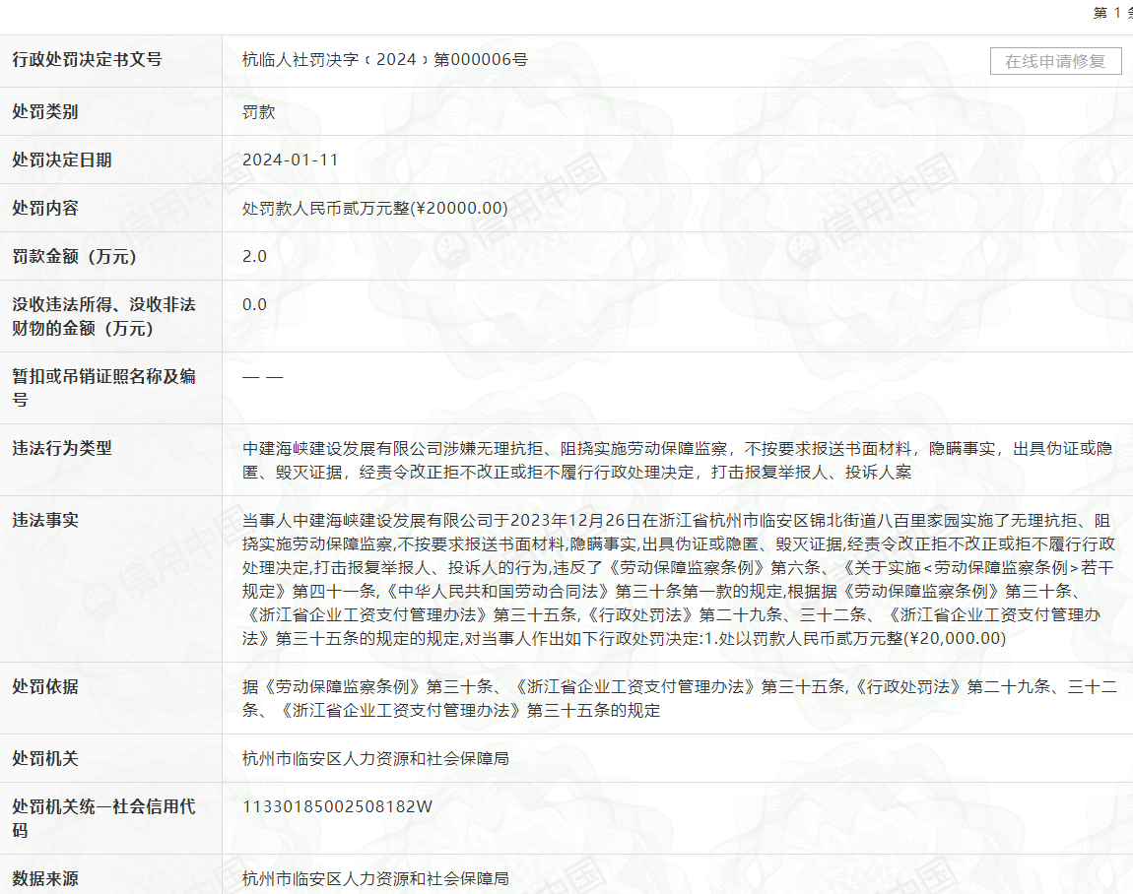Screen dimensions: 1133x894
Task: Click the 违法事实 label
Action: pyautogui.click(x=44, y=520)
